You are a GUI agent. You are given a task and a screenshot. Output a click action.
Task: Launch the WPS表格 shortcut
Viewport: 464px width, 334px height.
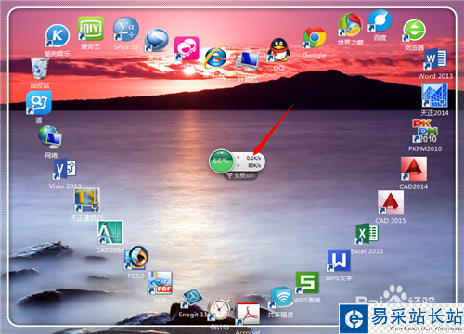[307, 282]
